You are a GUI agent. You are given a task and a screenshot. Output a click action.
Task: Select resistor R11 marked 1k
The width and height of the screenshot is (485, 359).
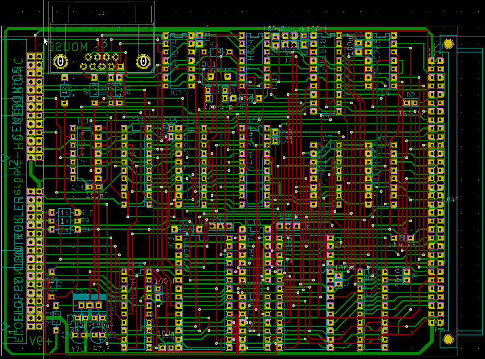65,91
